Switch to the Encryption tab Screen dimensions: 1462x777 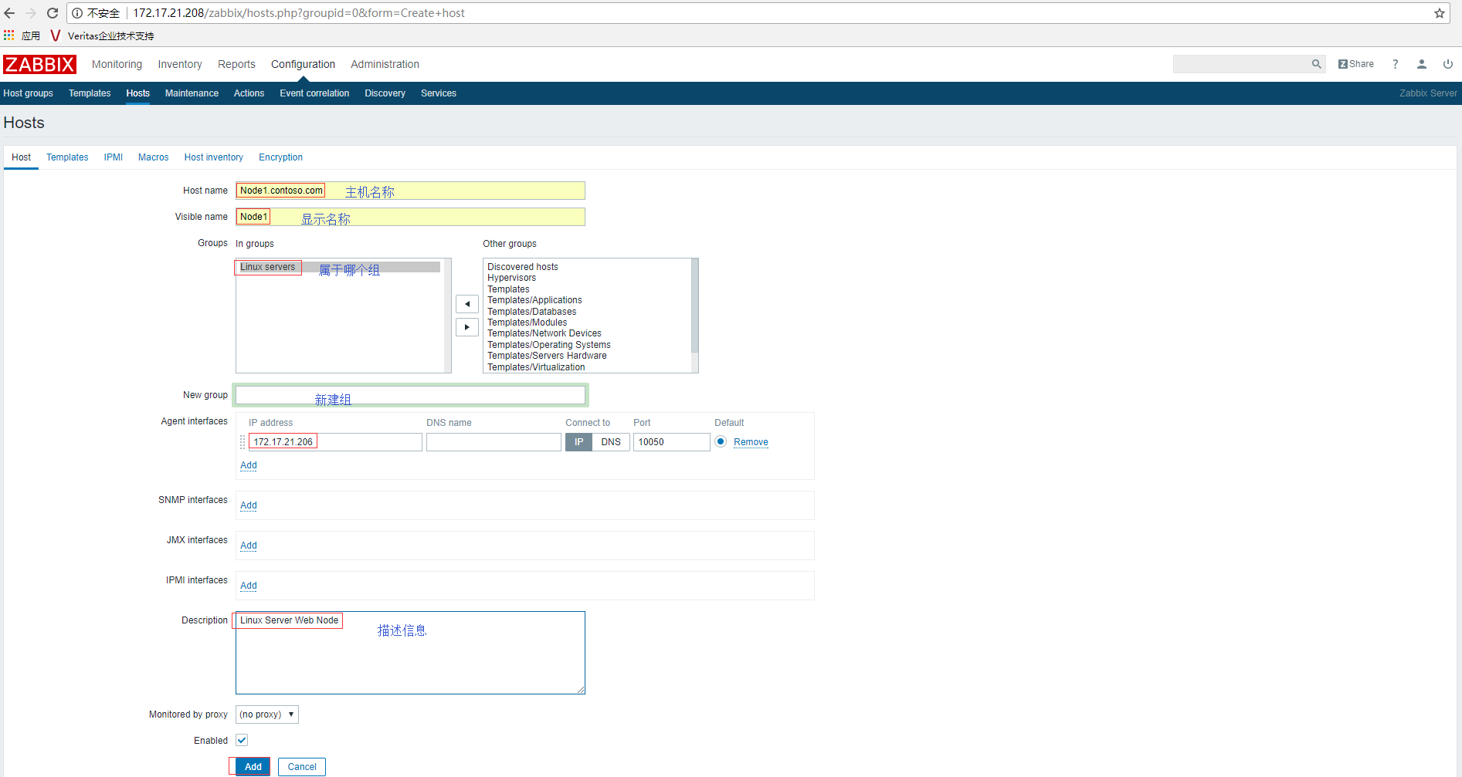[280, 157]
